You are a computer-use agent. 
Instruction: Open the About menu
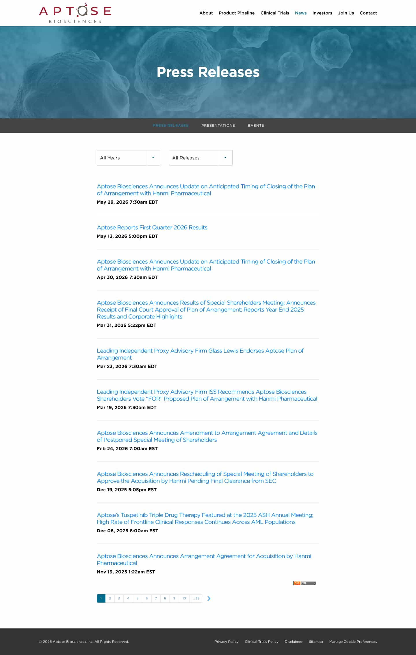click(206, 13)
